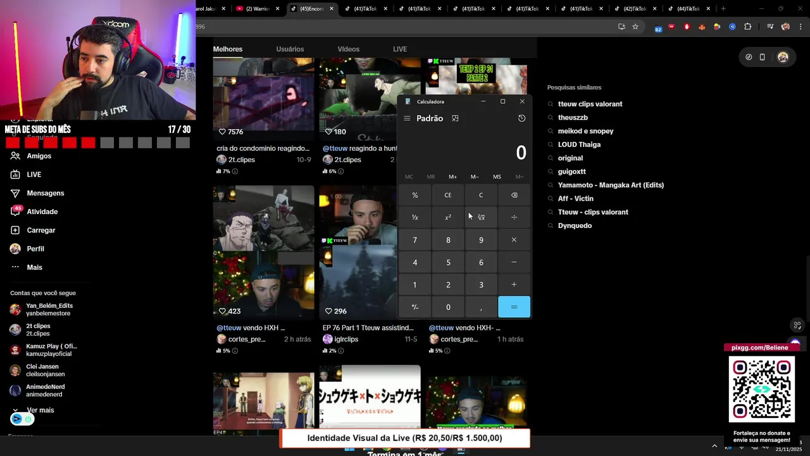
Task: Click the equals key in Calculator
Action: tap(514, 307)
